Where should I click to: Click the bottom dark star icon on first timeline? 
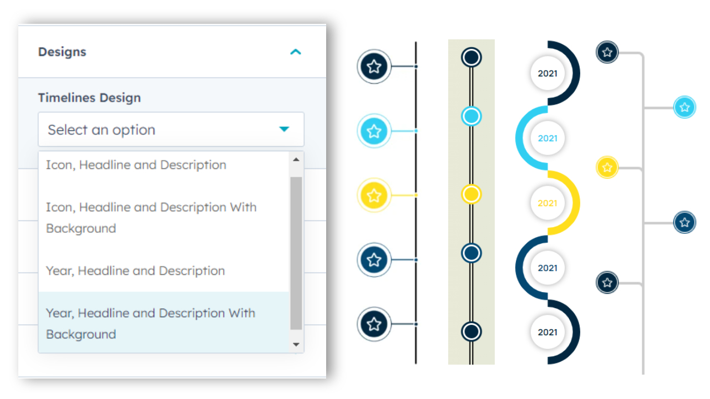click(x=374, y=324)
